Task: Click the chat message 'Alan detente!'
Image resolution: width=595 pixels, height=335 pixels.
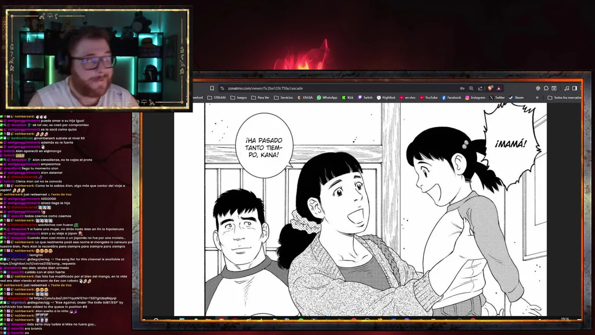Action: click(x=51, y=173)
